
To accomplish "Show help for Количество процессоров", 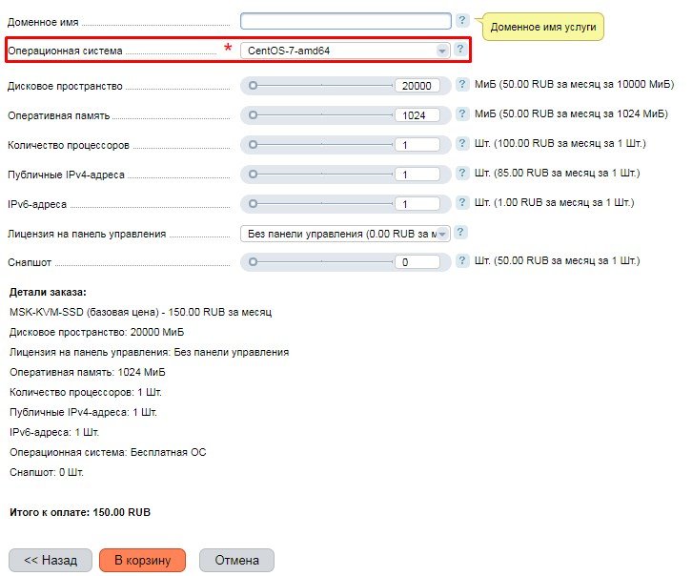I will pyautogui.click(x=461, y=145).
